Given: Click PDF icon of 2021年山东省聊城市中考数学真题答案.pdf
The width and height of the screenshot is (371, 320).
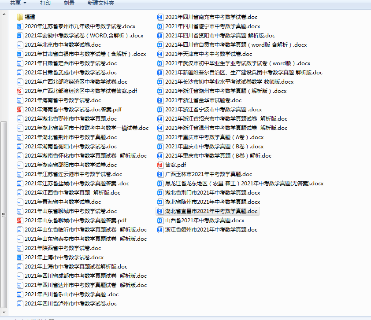Looking at the screenshot, I should tap(19, 221).
